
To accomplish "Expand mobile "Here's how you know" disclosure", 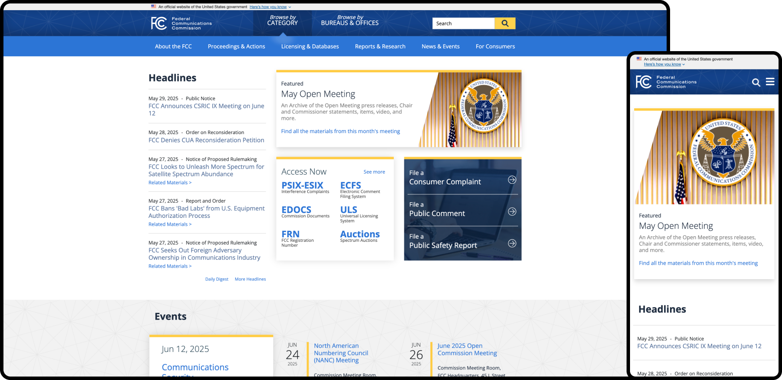I will 664,64.
